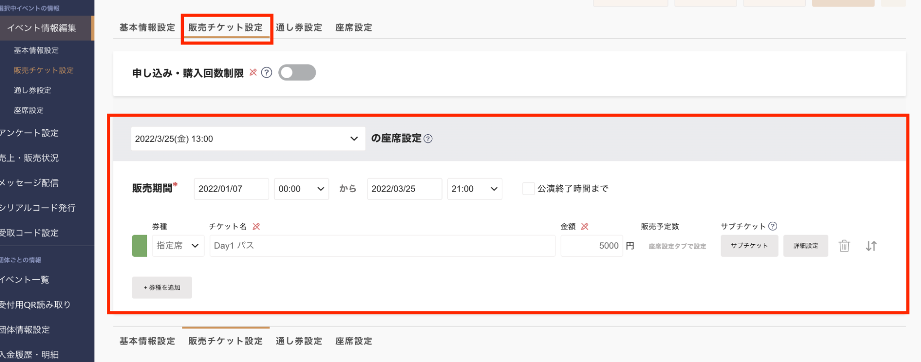Enable the 申し込み・購入回数制限 toggle switch

(297, 73)
